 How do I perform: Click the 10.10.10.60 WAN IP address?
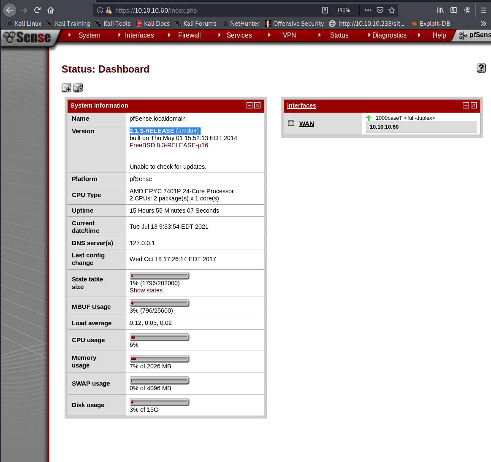click(x=384, y=127)
